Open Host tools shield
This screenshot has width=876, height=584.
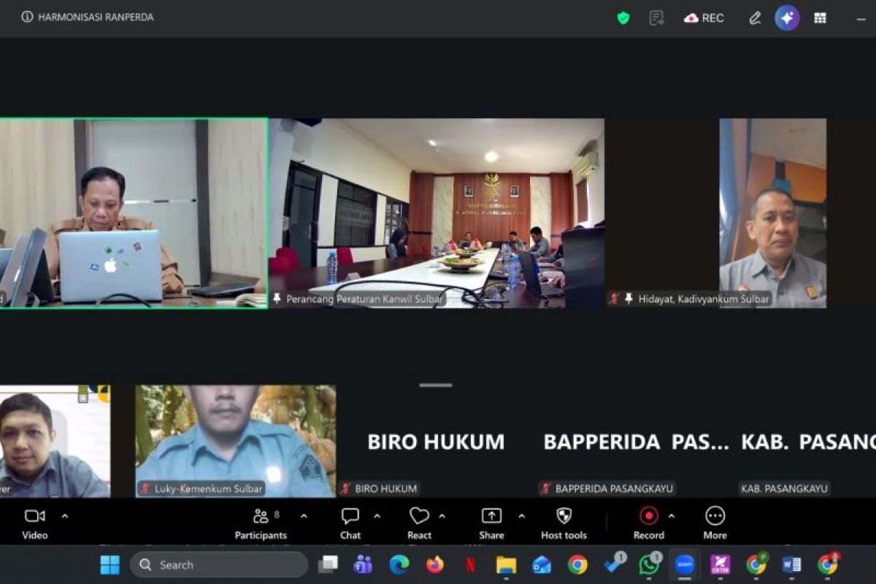(x=564, y=523)
